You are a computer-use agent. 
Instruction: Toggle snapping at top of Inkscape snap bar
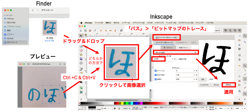pyautogui.click(x=245, y=36)
